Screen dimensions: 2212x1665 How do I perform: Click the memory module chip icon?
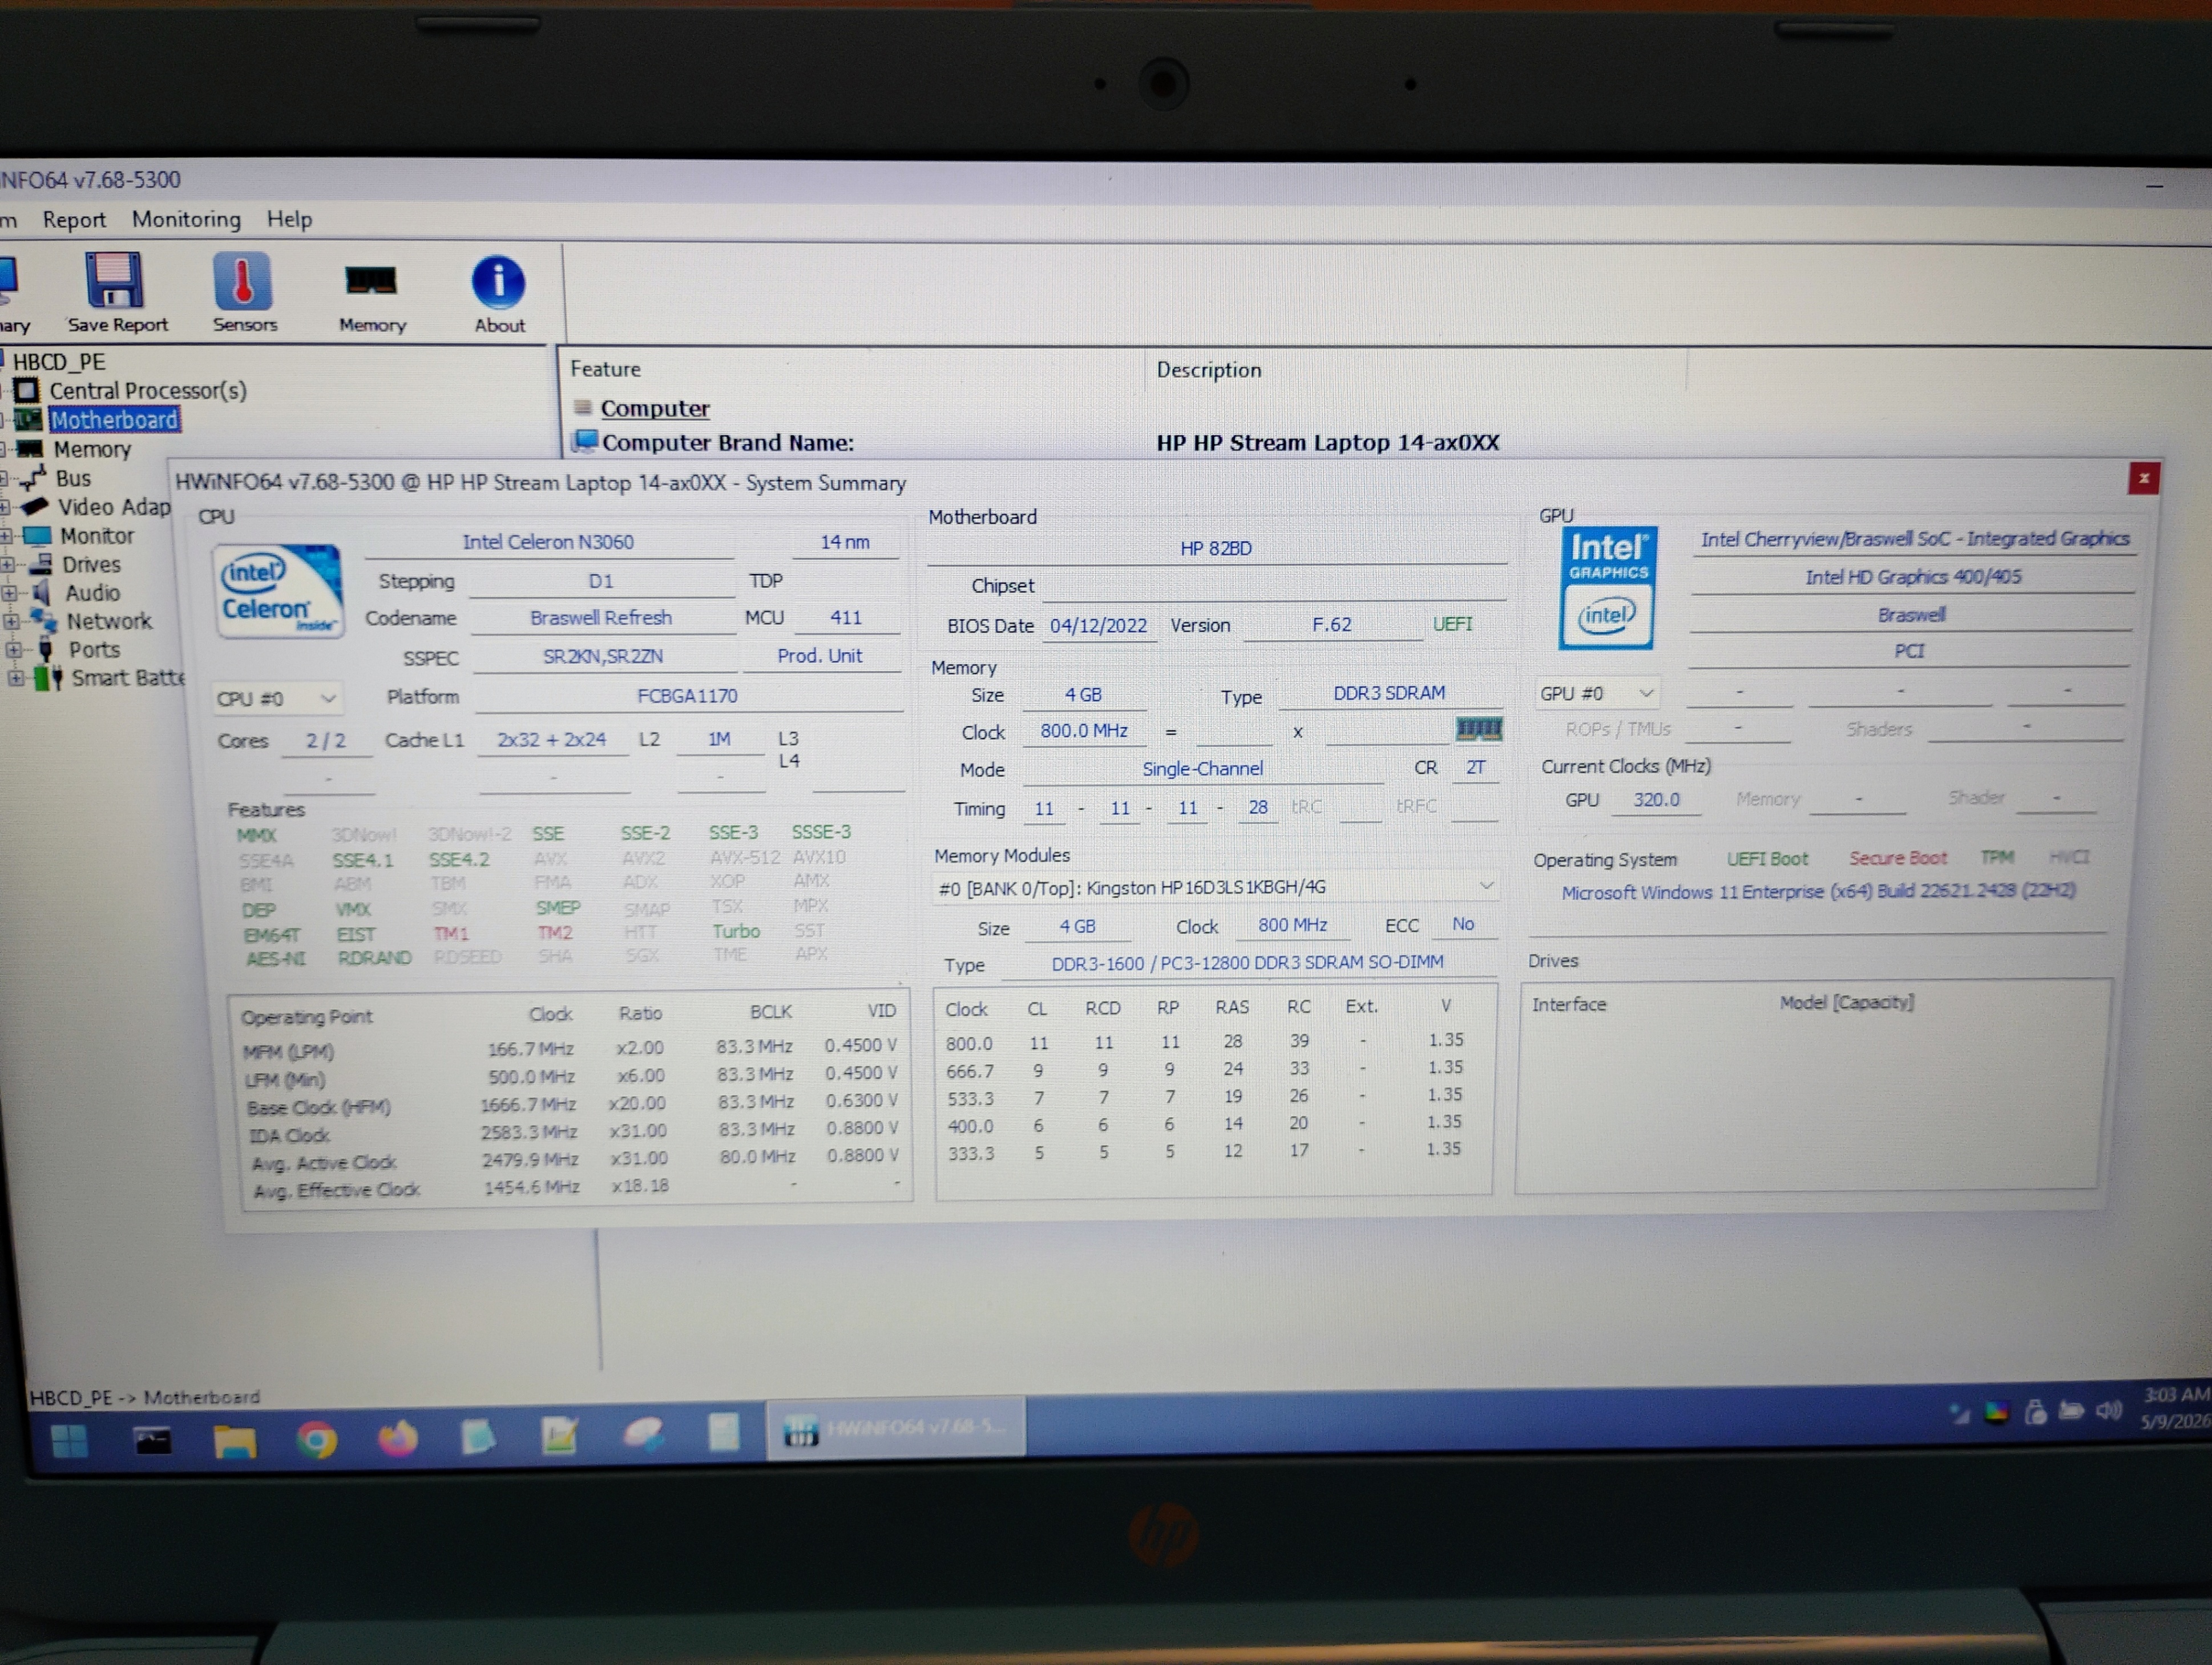point(1478,729)
